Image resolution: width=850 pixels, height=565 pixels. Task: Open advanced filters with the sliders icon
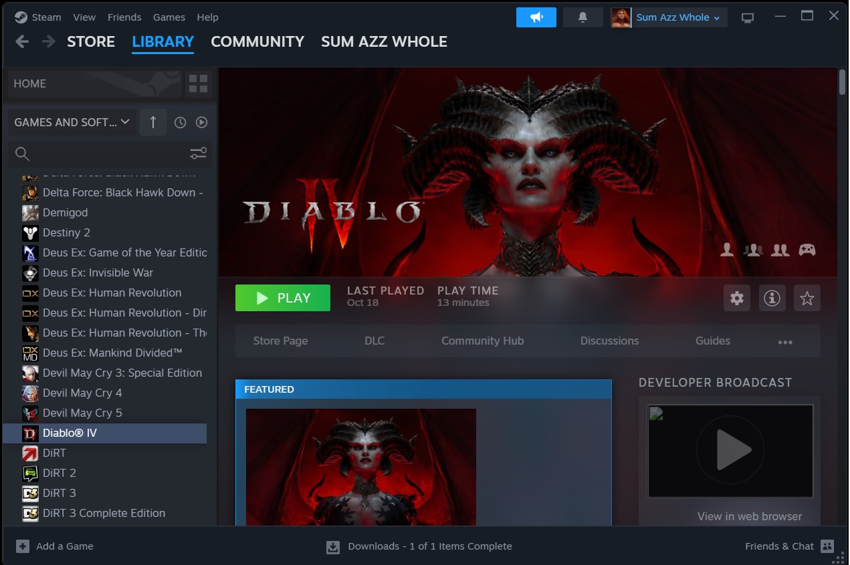point(197,153)
